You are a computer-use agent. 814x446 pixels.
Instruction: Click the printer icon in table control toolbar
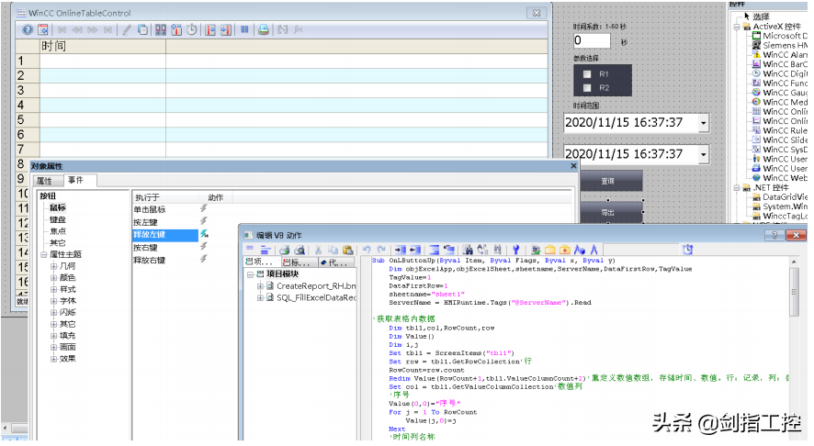[263, 29]
